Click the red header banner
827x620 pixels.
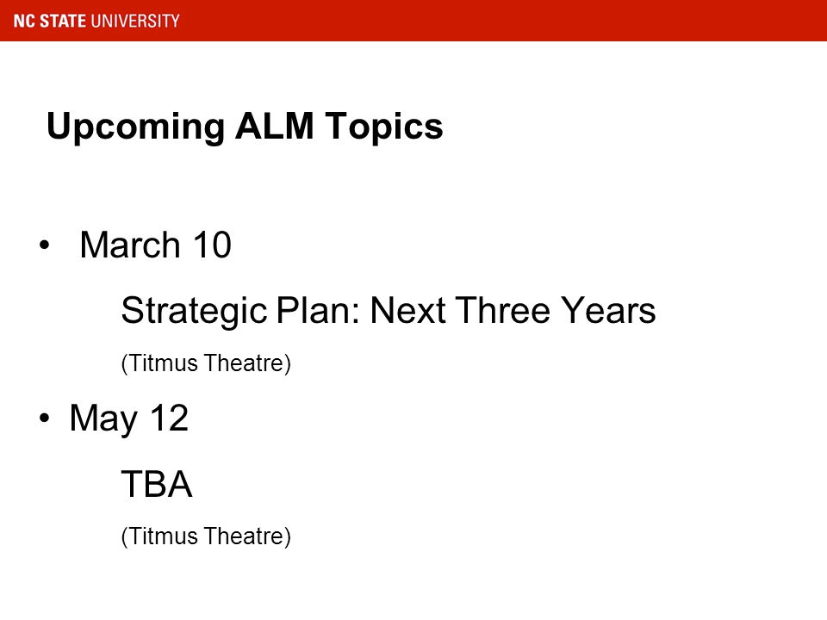coord(413,21)
